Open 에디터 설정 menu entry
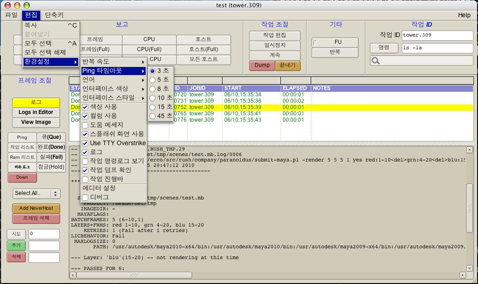 tap(114, 188)
